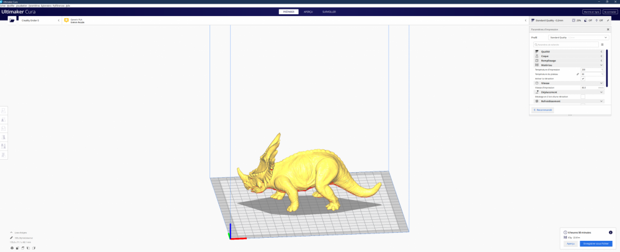
Task: Select the Per Model Settings tool
Action: coord(4,146)
